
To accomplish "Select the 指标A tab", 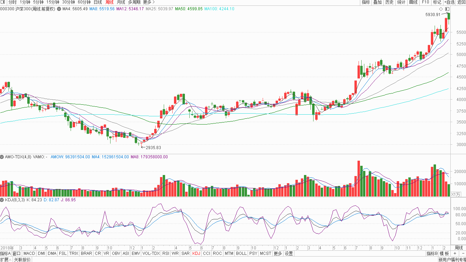I will pyautogui.click(x=5, y=253).
